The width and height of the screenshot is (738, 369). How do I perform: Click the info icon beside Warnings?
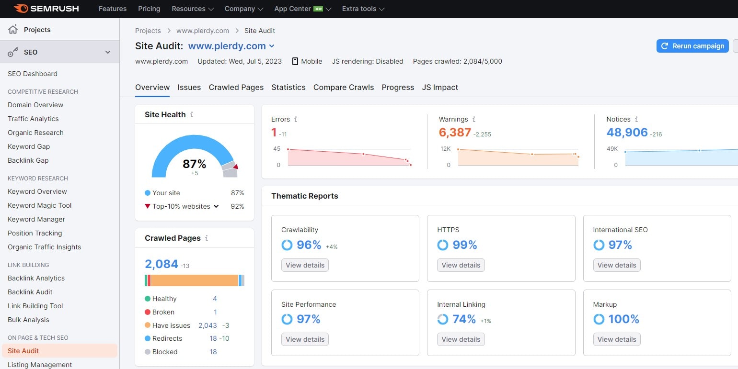[473, 120]
